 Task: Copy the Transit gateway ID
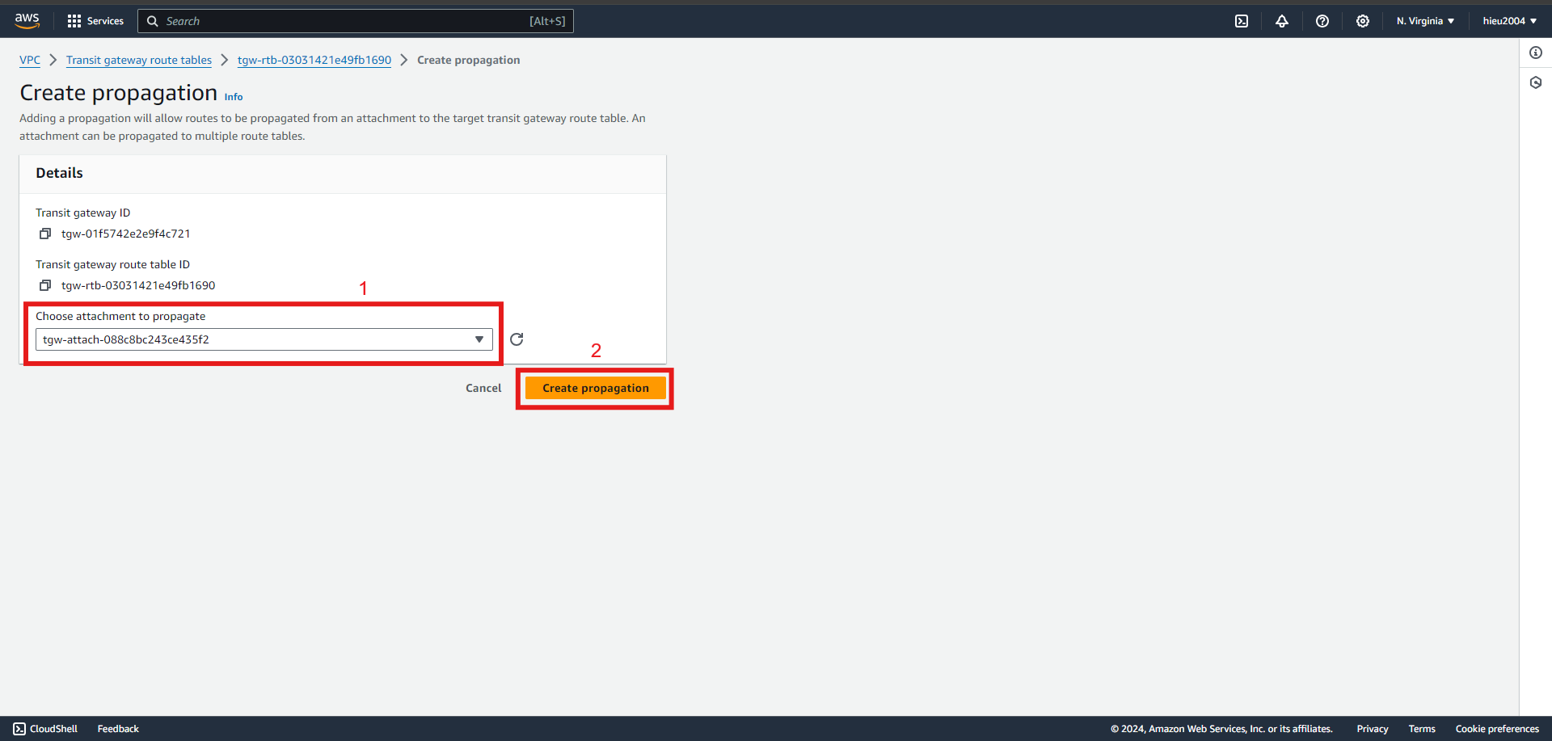click(45, 234)
